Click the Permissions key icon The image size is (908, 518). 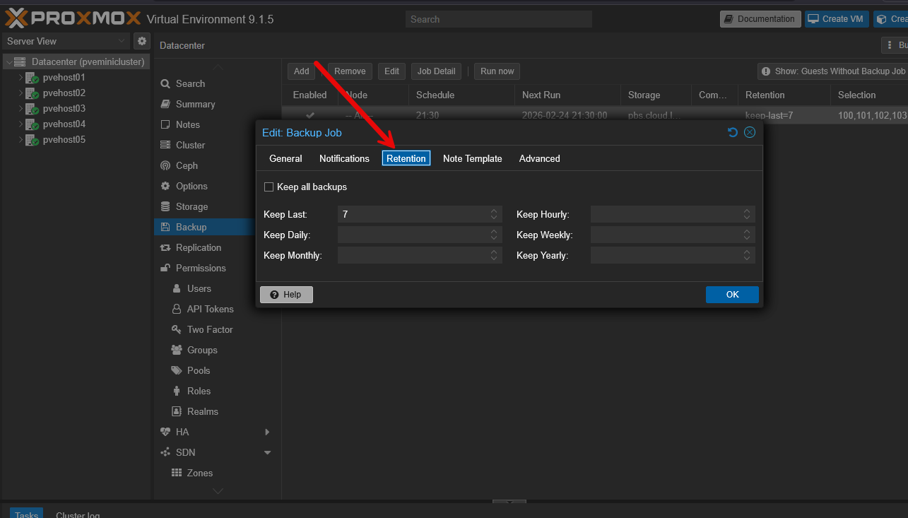pyautogui.click(x=164, y=268)
